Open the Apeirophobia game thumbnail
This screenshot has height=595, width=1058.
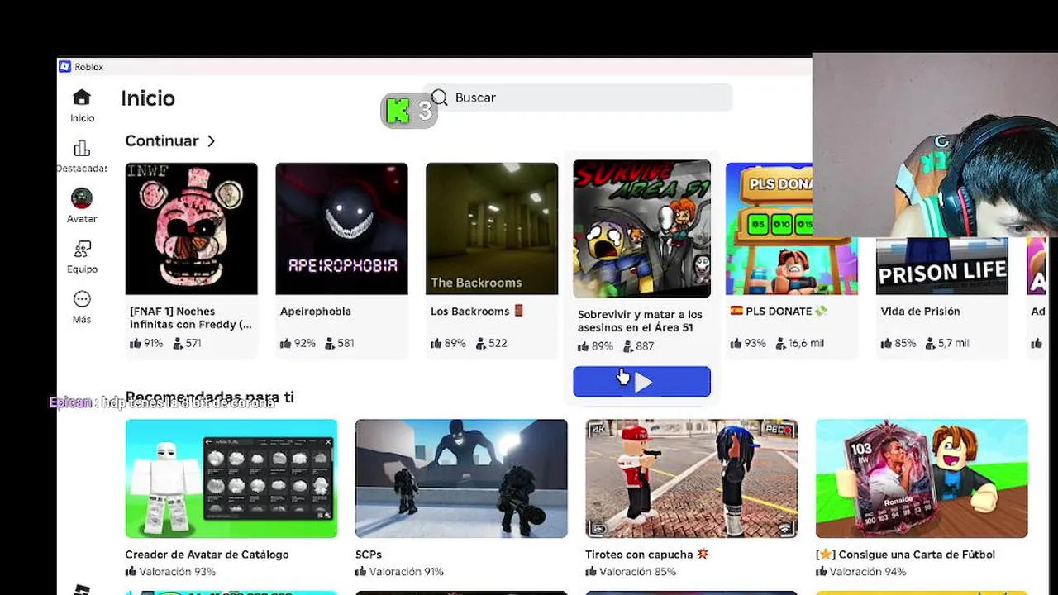tap(341, 229)
